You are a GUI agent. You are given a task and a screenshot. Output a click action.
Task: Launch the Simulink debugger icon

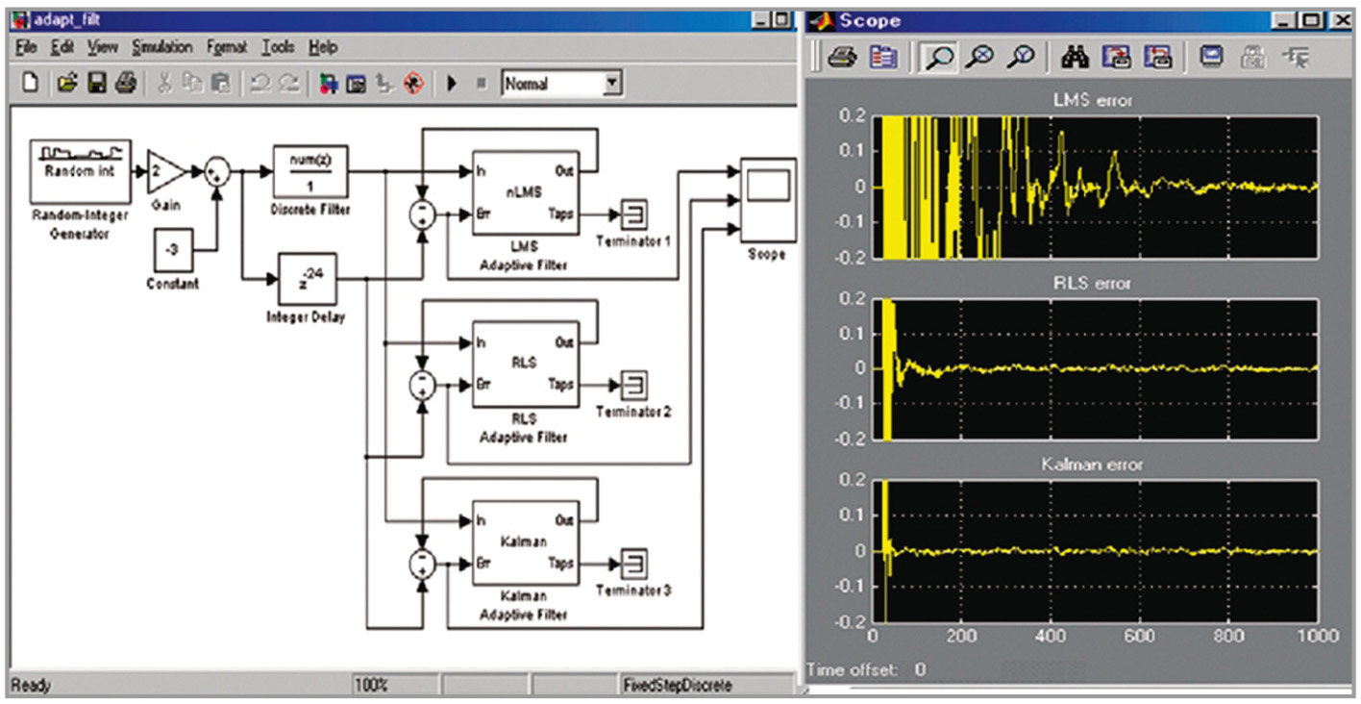(413, 84)
